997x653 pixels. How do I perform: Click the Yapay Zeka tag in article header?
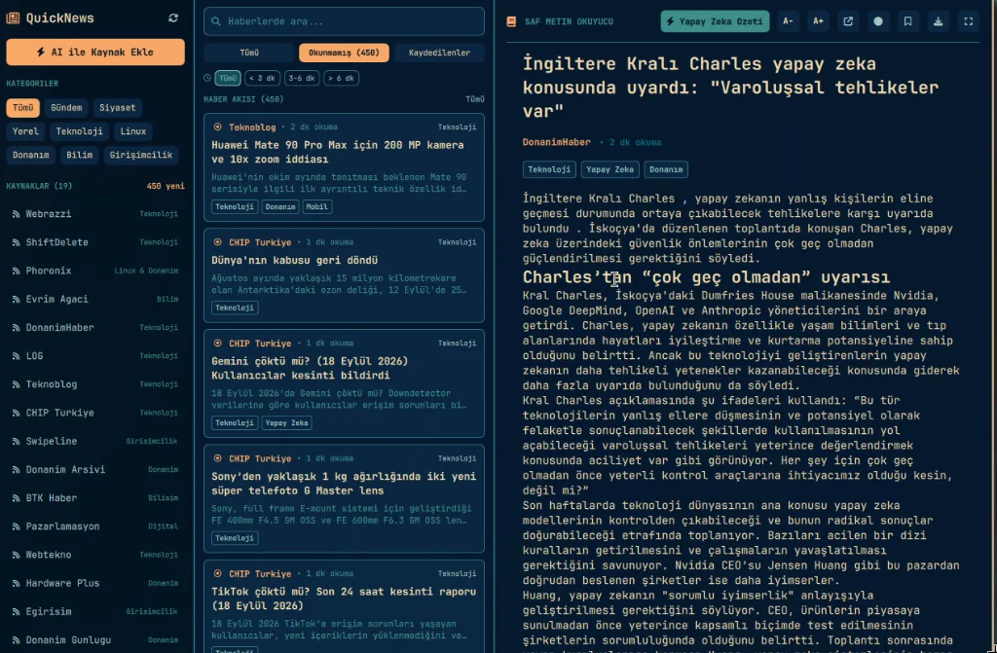(x=609, y=169)
